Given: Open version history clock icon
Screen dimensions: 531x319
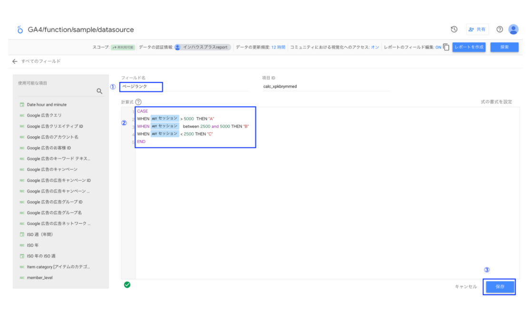Looking at the screenshot, I should coord(454,30).
